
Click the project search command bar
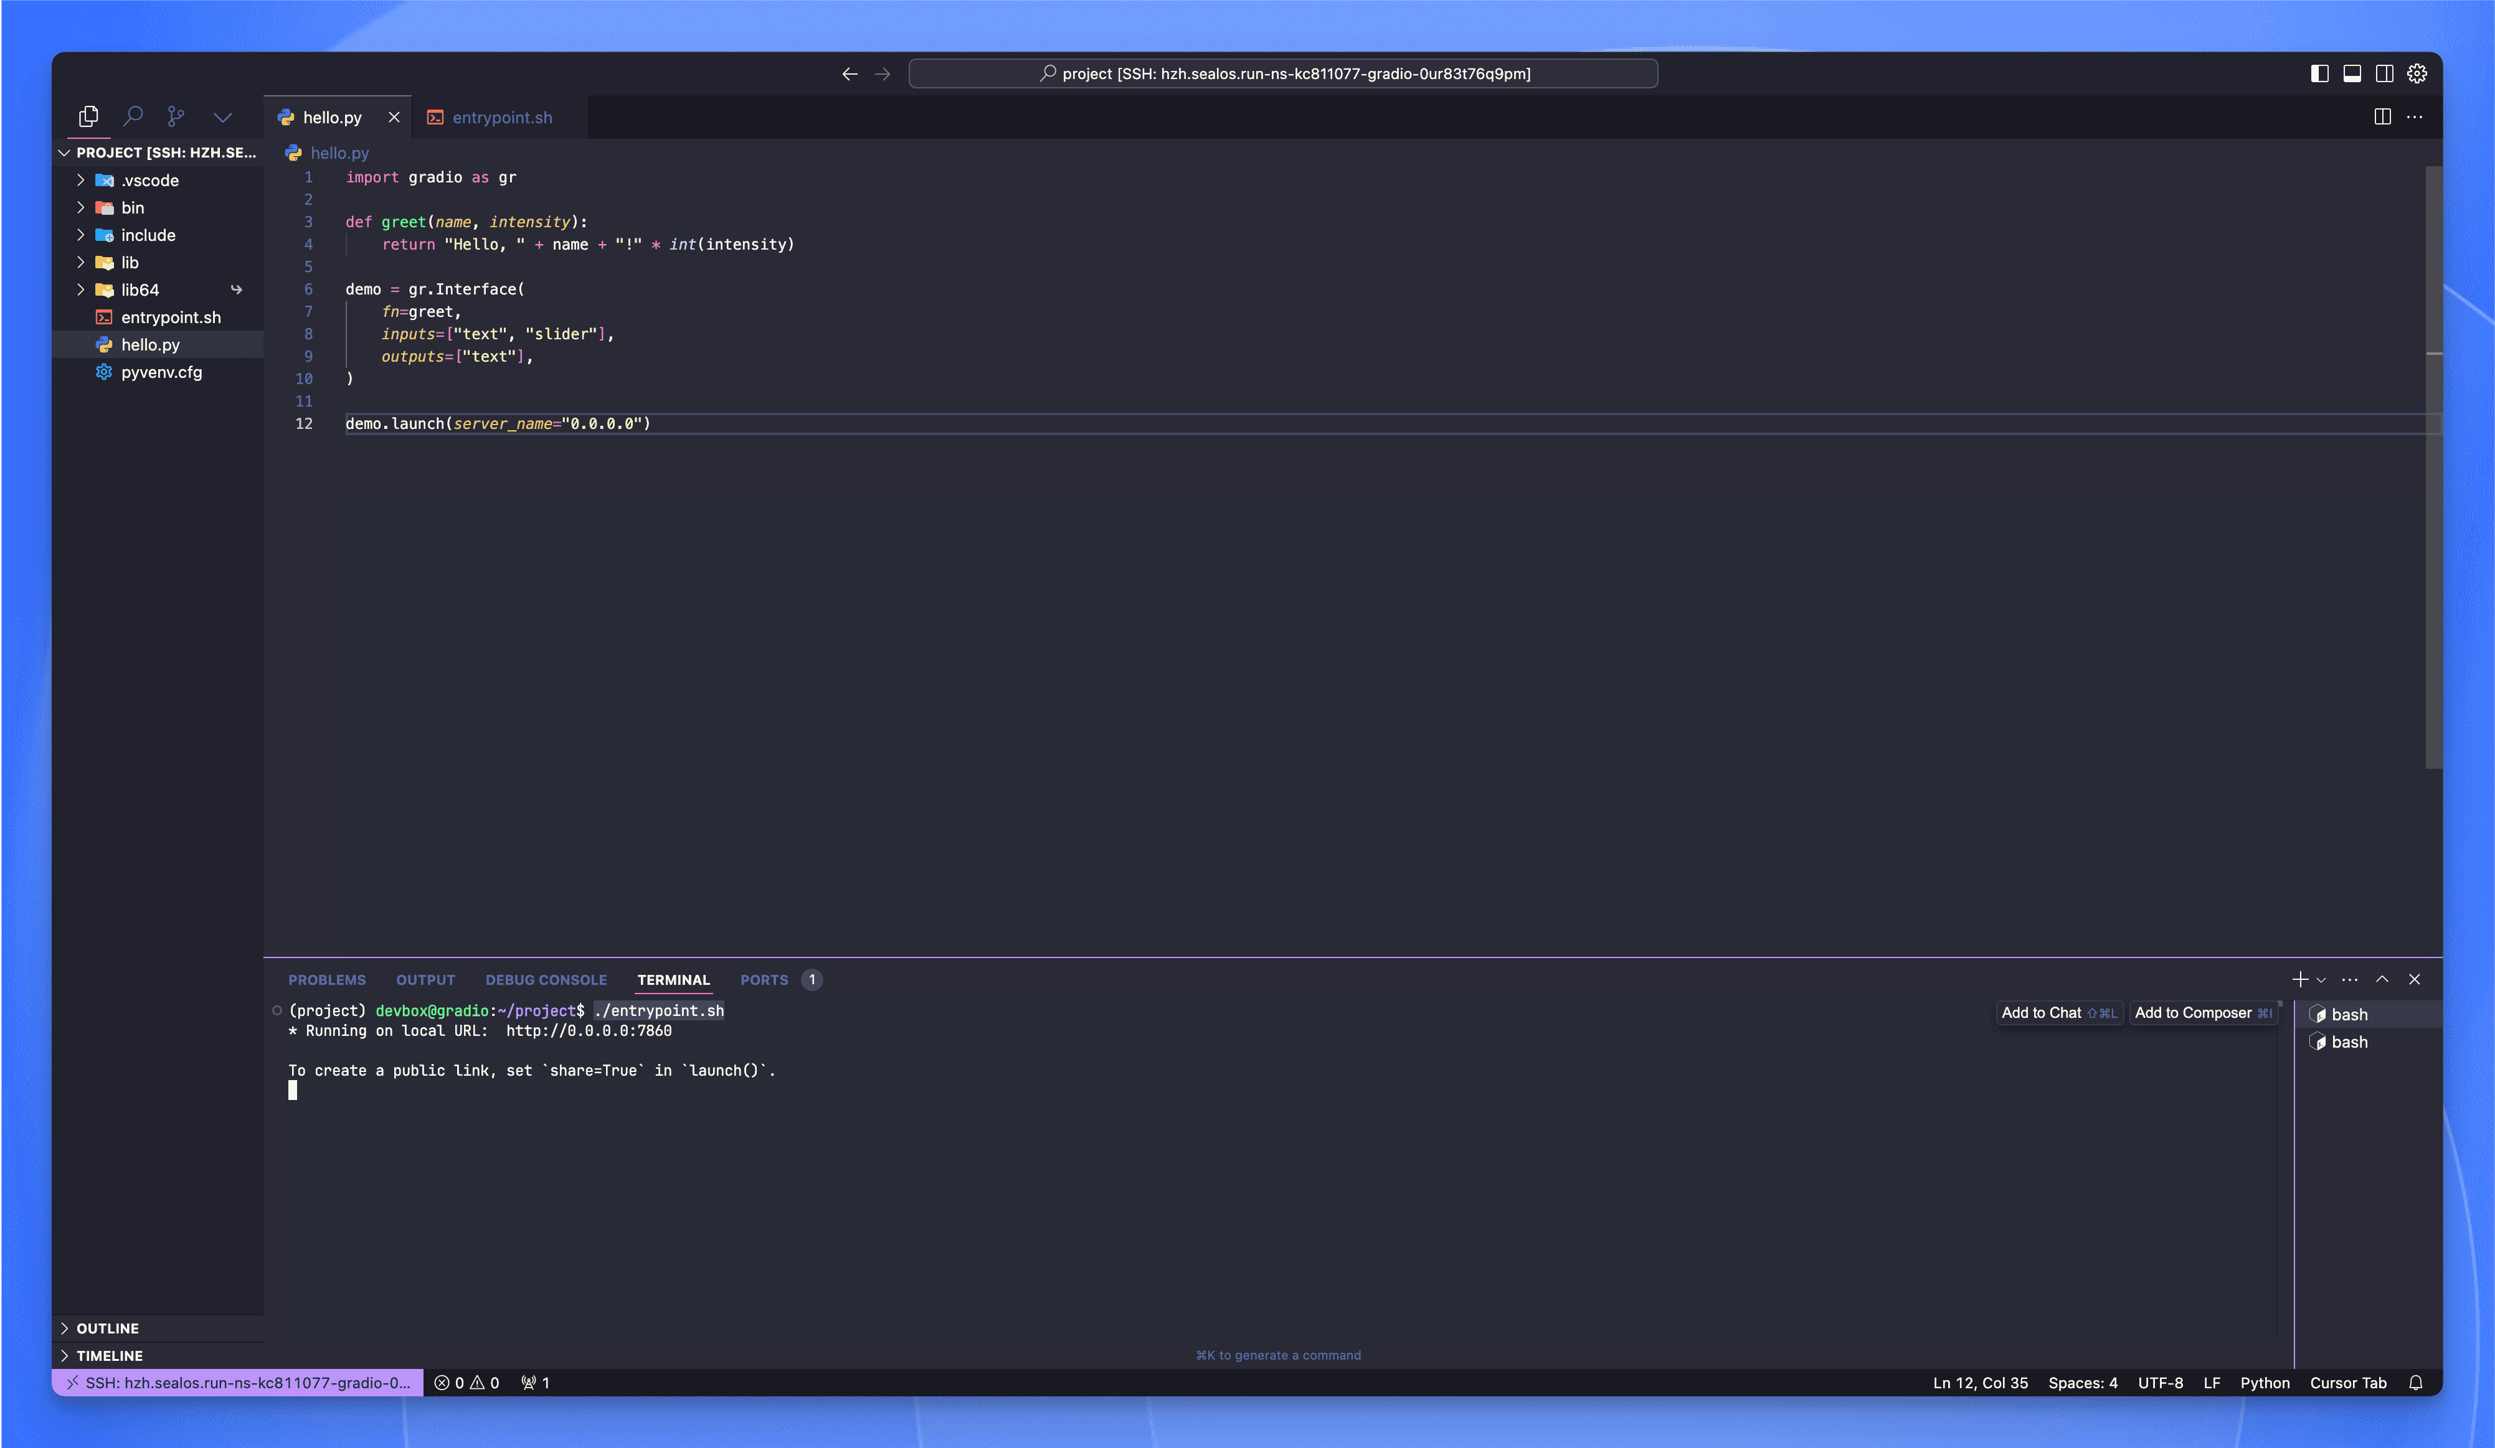1283,74
